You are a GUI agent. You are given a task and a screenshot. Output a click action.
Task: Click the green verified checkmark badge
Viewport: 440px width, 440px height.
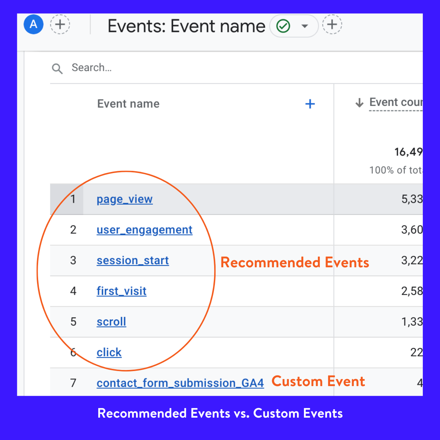(x=283, y=26)
